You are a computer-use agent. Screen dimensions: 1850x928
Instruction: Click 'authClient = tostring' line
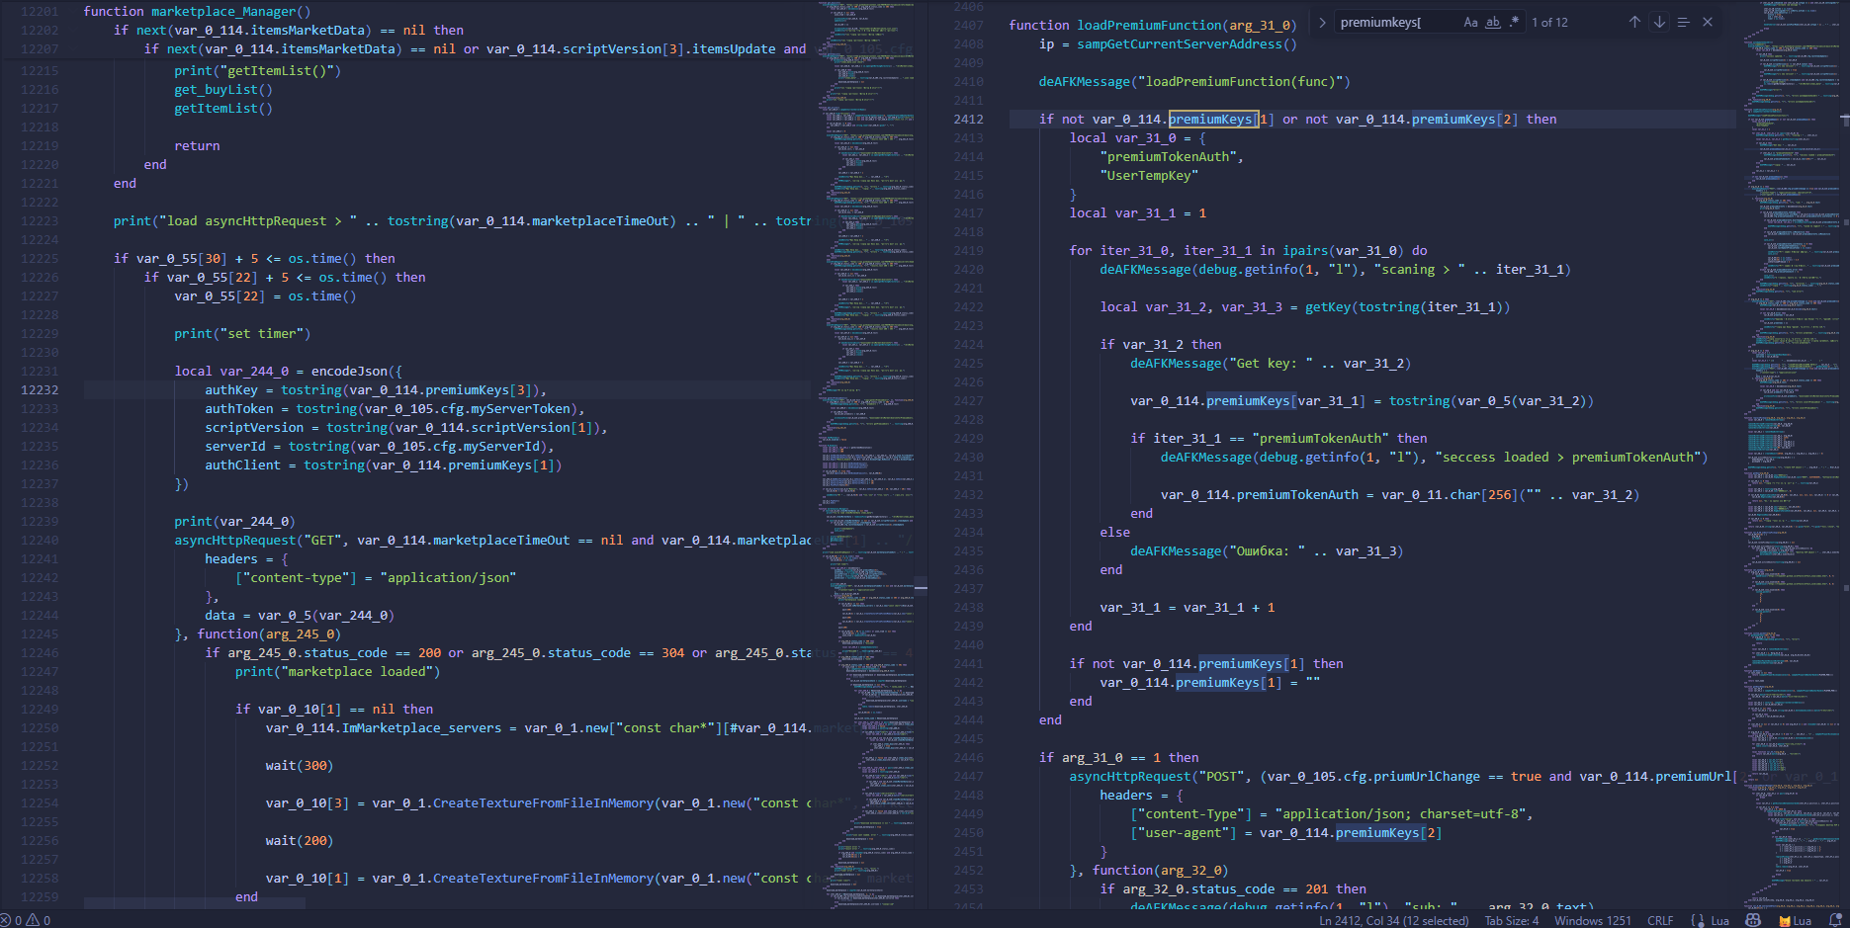coord(384,464)
